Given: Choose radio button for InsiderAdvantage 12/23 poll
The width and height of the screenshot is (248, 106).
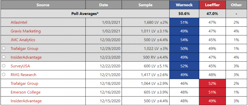Looking at the screenshot, I should click(x=4, y=57).
